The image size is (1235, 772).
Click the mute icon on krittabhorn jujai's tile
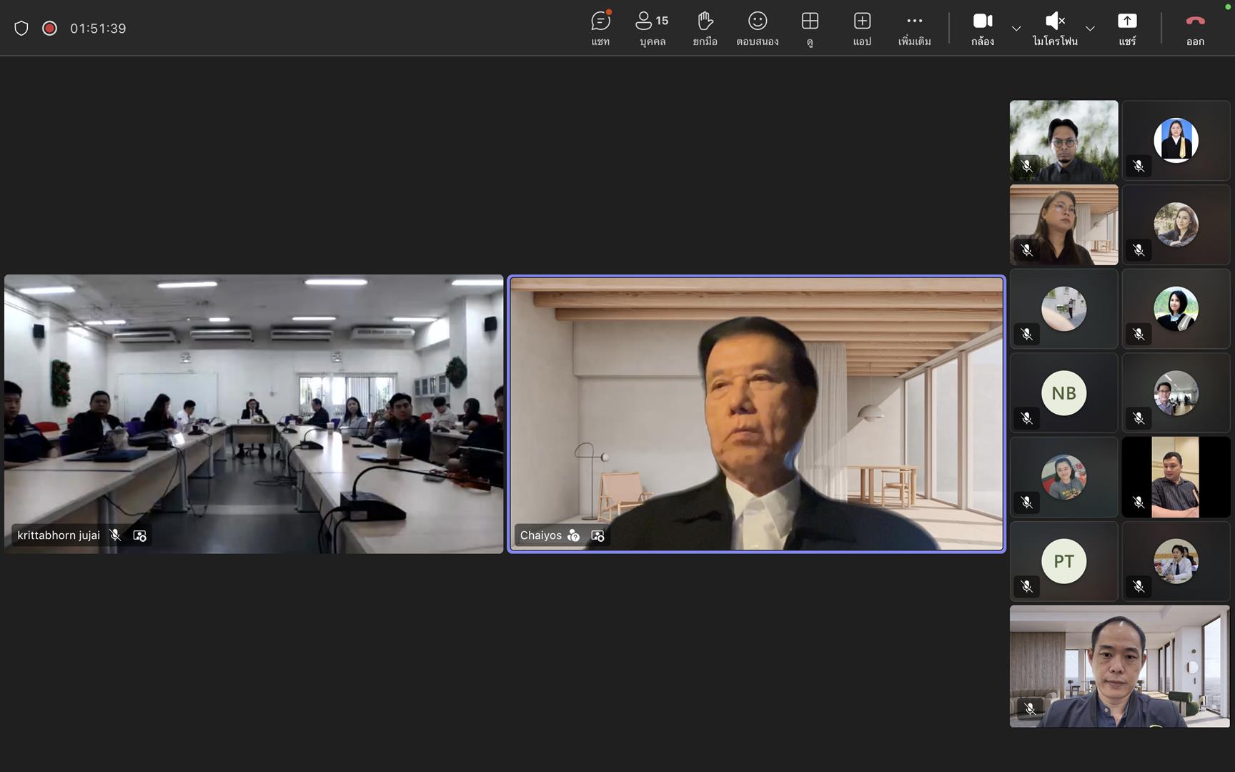(114, 535)
